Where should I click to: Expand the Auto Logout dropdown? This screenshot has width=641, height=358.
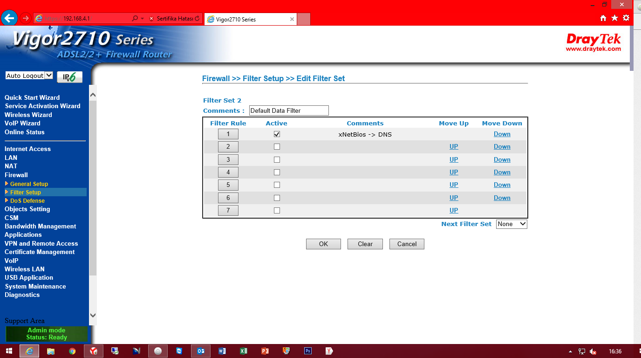click(x=29, y=76)
